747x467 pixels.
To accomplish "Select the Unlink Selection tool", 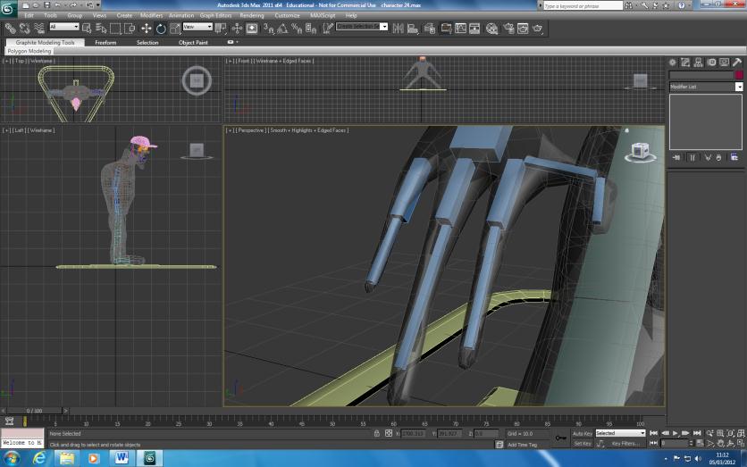I will click(x=25, y=29).
